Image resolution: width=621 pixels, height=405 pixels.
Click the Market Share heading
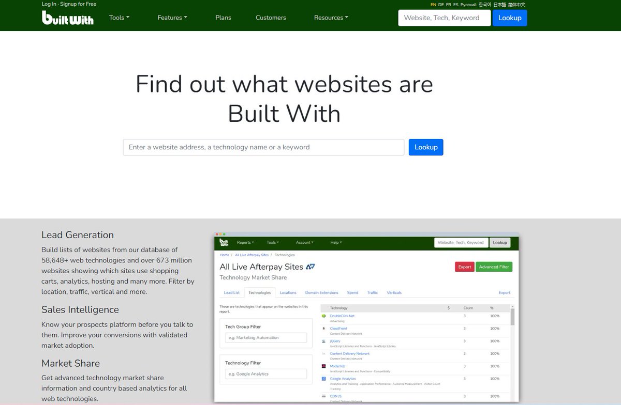tap(70, 363)
